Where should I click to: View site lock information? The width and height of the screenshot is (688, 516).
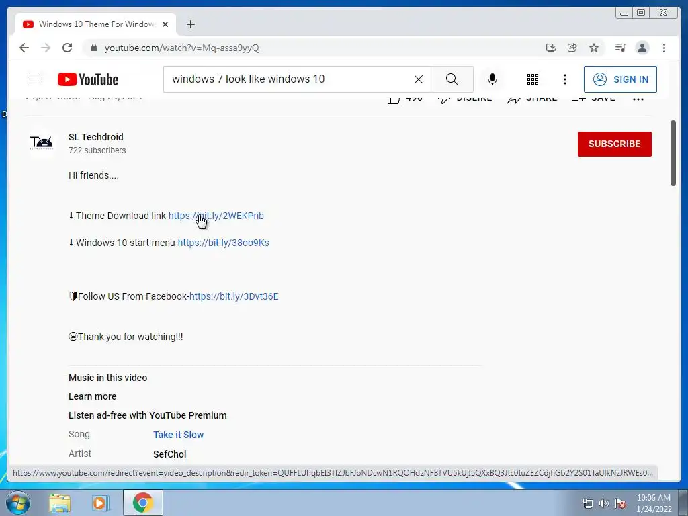(94, 48)
